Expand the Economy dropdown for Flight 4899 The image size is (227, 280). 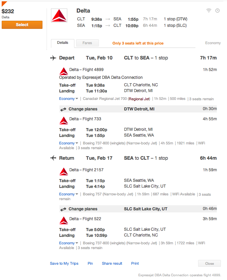pos(69,99)
